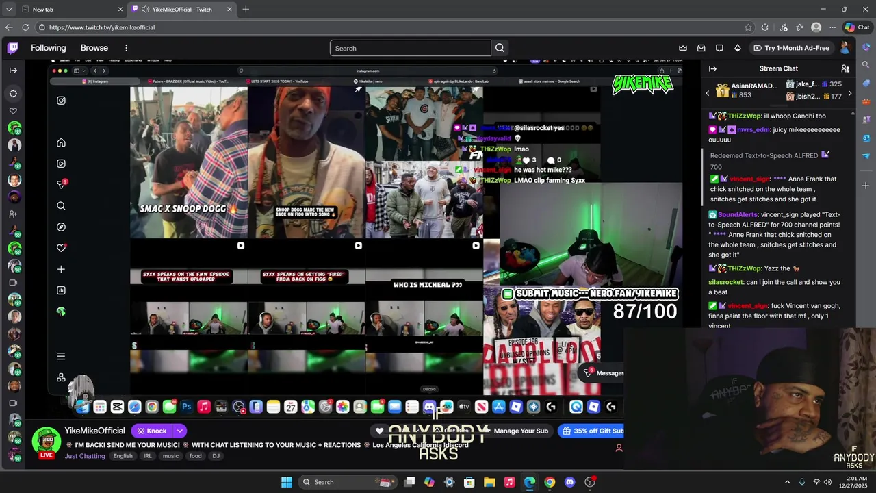Open Twitch whispers icon
This screenshot has height=493, width=876.
[x=719, y=48]
